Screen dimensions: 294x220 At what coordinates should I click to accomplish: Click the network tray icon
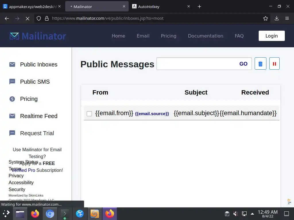click(x=244, y=214)
